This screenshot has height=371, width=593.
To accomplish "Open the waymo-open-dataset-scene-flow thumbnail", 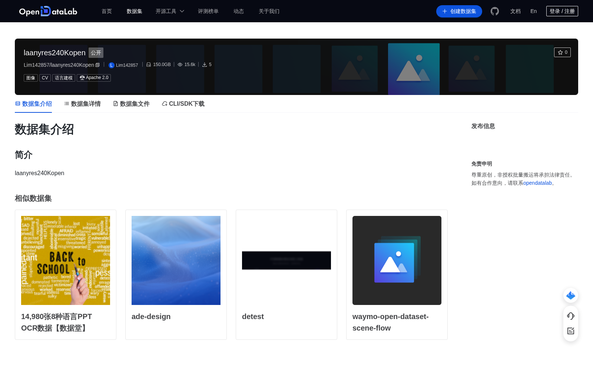I will click(397, 260).
